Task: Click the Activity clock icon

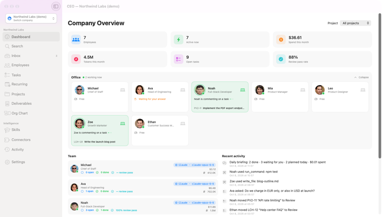Action: click(7, 150)
